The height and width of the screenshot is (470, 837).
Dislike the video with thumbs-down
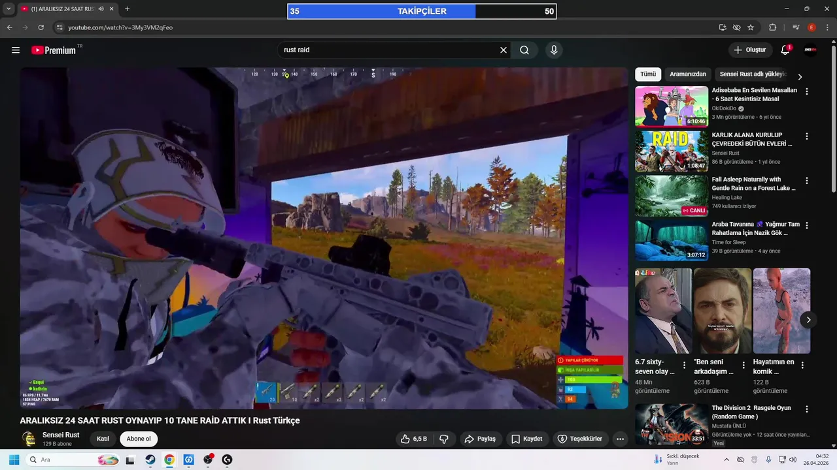click(x=444, y=439)
